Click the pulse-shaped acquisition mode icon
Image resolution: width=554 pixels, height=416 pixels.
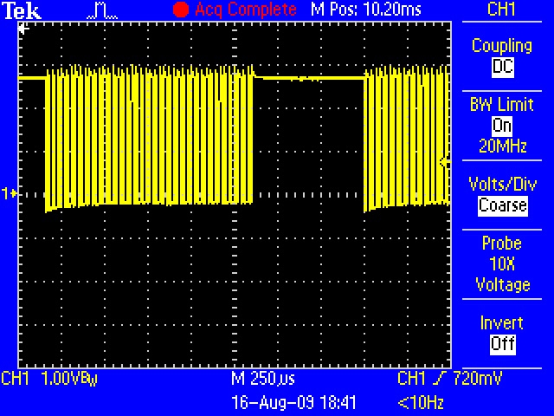click(x=102, y=10)
